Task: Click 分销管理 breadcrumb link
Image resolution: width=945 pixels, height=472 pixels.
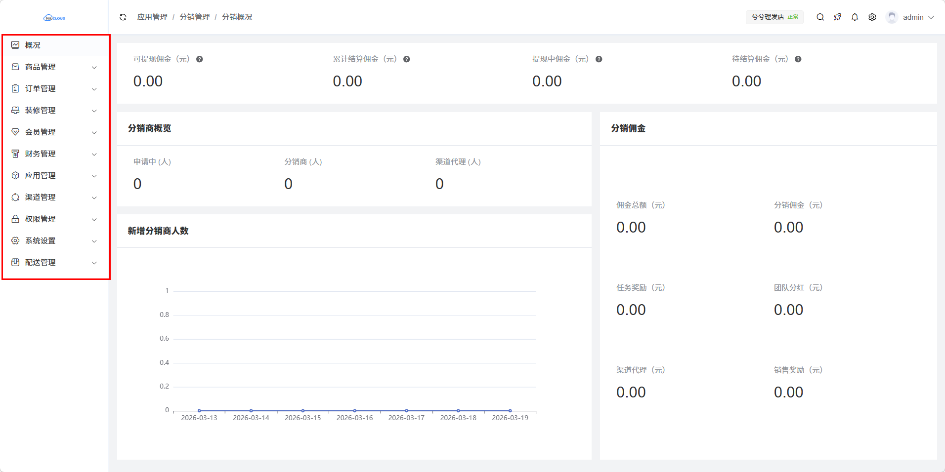Action: [195, 17]
